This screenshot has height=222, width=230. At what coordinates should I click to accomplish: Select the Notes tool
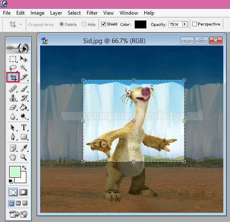click(x=13, y=148)
